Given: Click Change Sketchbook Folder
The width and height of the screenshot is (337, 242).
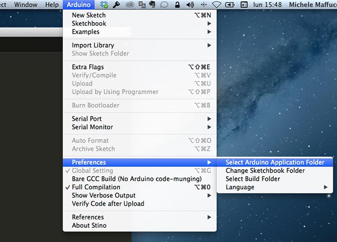Looking at the screenshot, I should click(x=265, y=170).
